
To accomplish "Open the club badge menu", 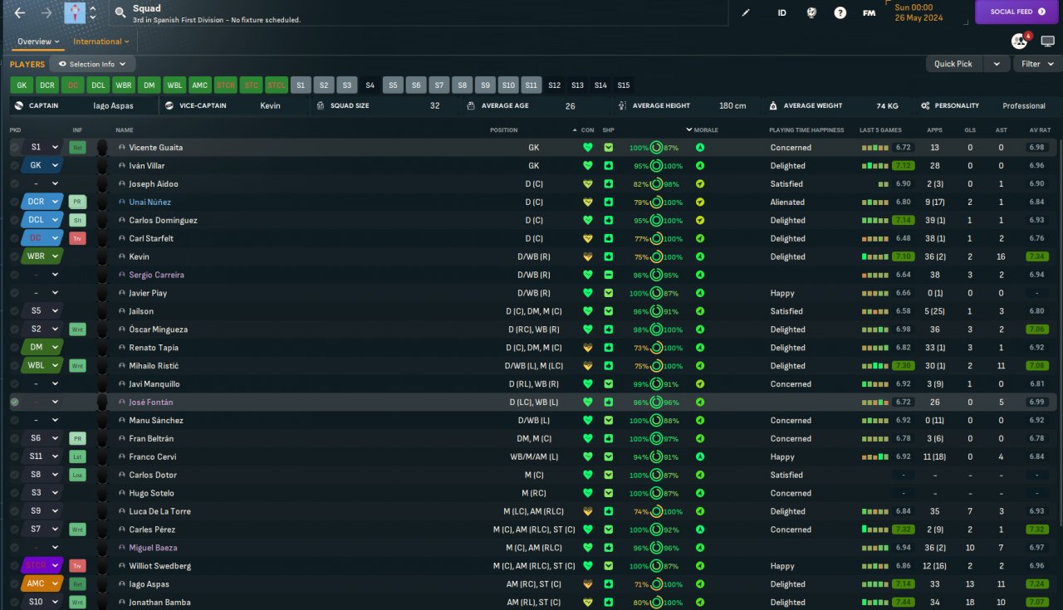I will click(75, 13).
